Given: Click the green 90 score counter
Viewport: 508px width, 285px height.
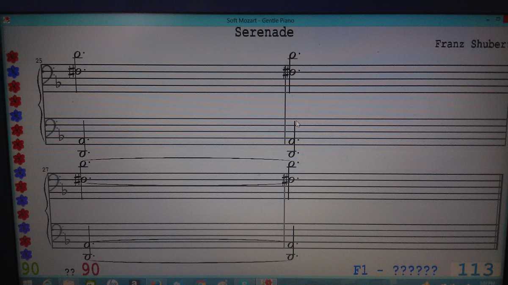Looking at the screenshot, I should pos(30,269).
